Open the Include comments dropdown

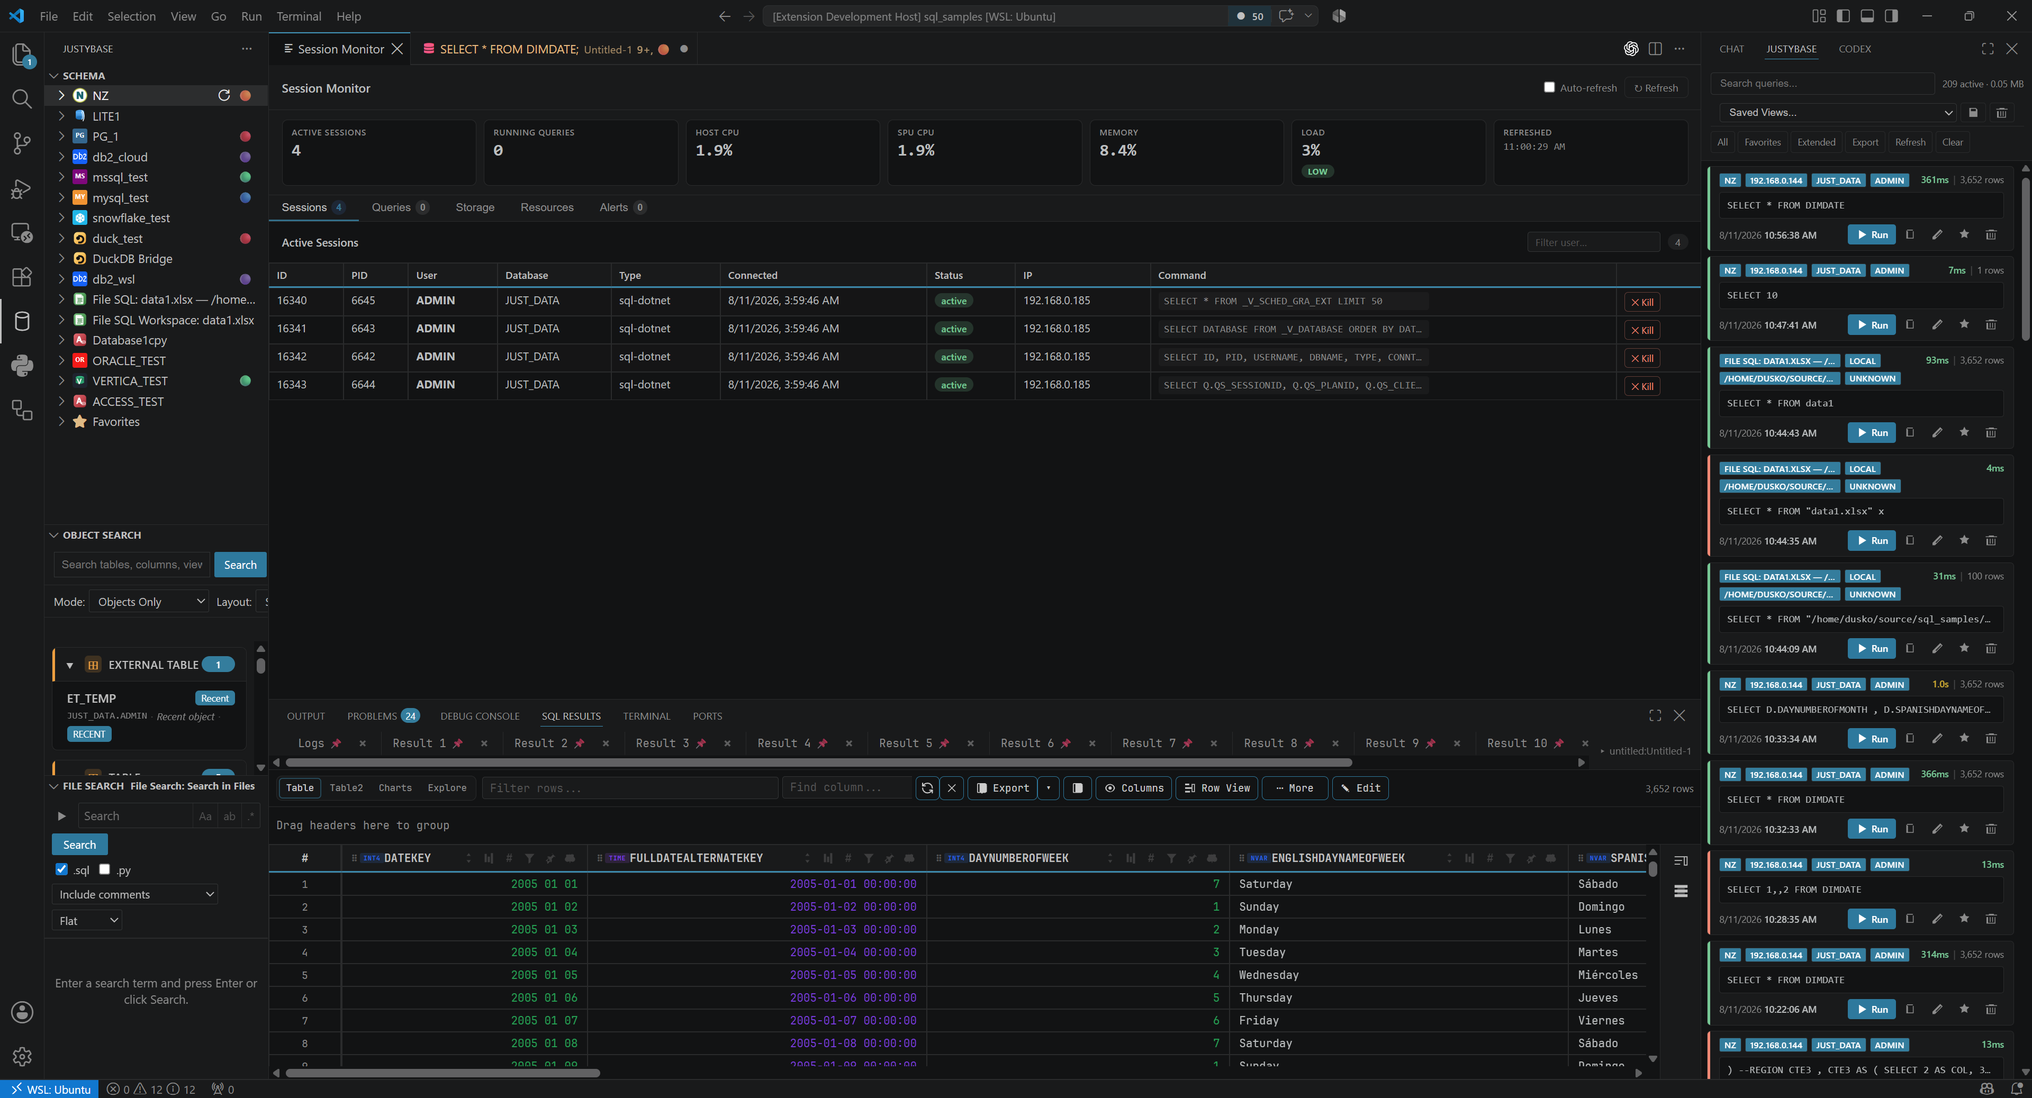(x=135, y=894)
